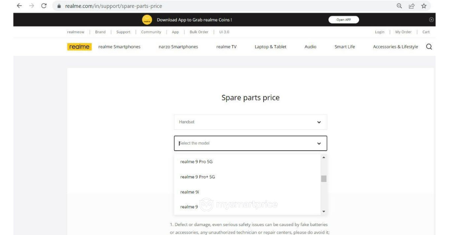Collapse the Select the model dropdown
The image size is (449, 235).
tap(250, 143)
